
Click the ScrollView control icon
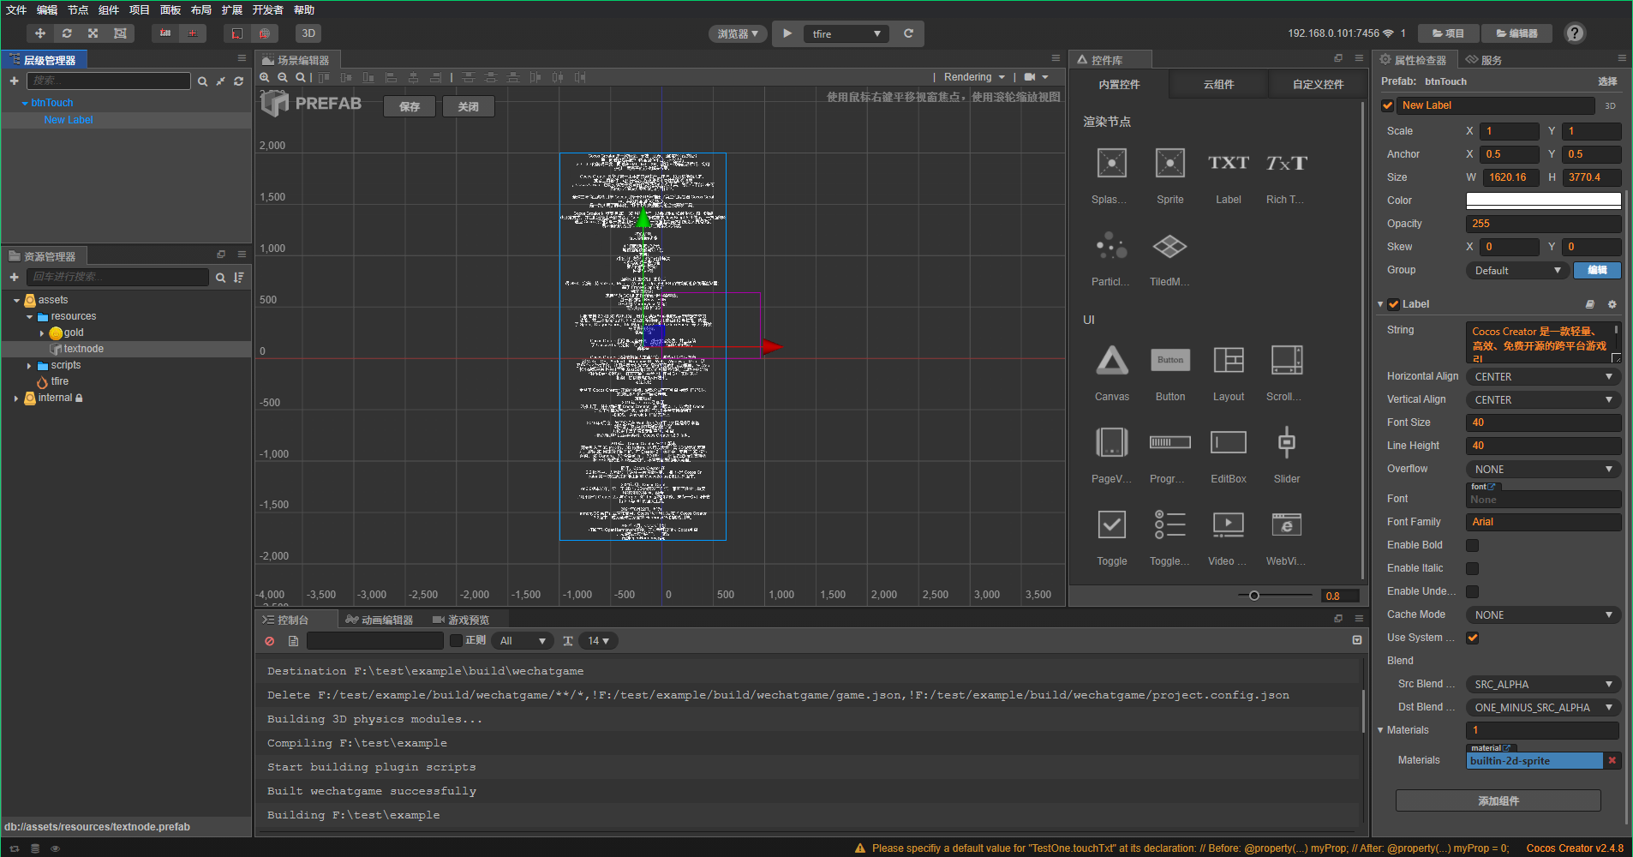(1286, 361)
